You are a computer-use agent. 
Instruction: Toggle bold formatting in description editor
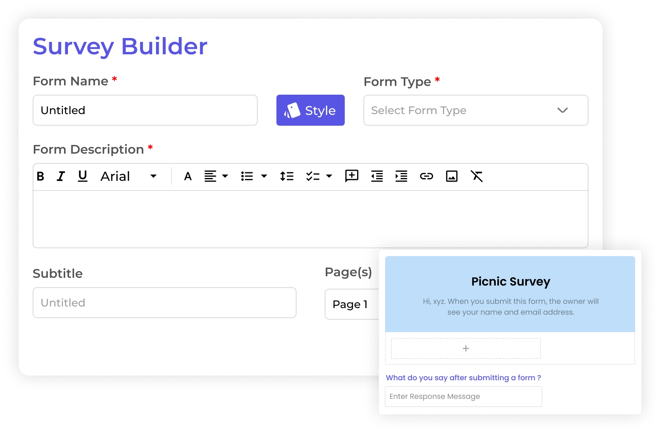coord(40,177)
